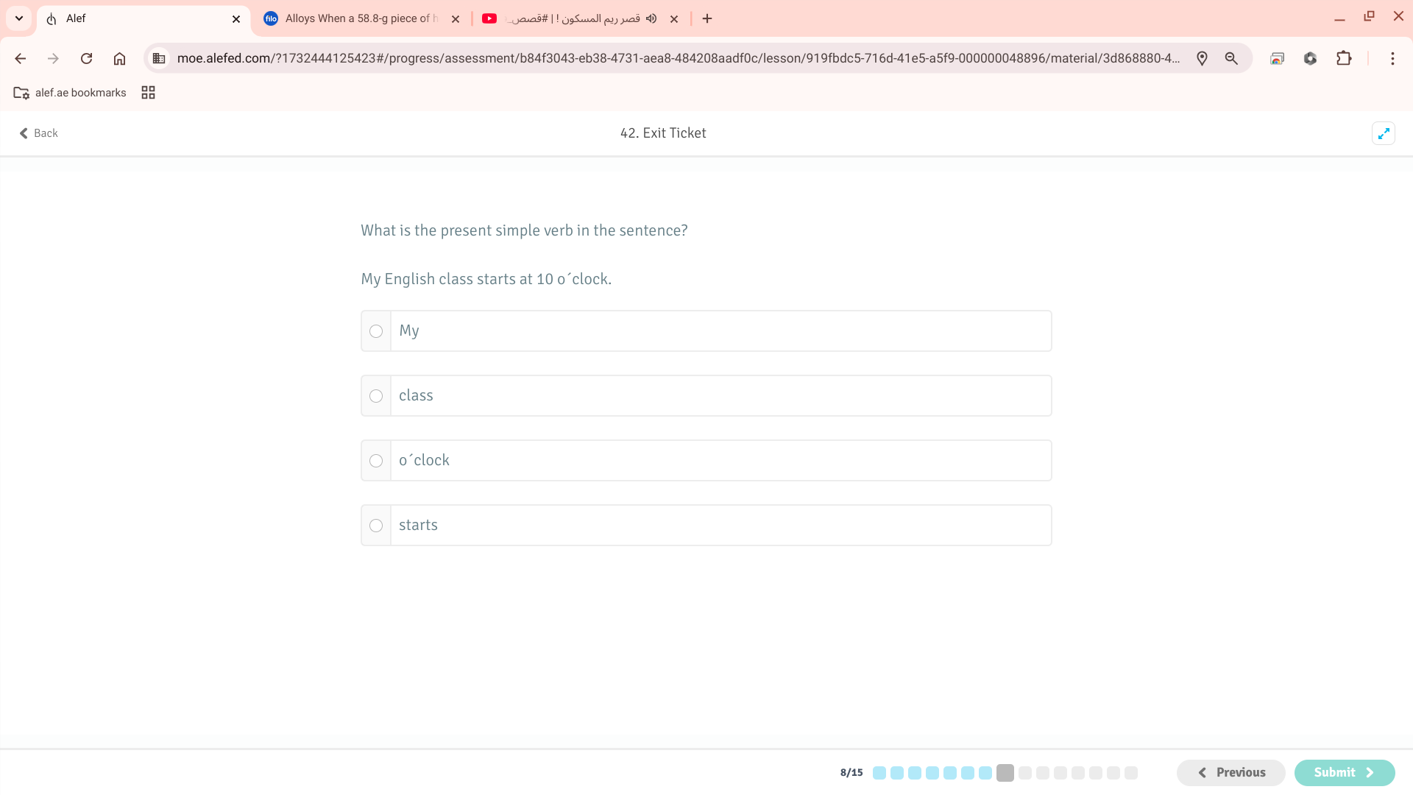Select the answer 'class'

pos(376,396)
